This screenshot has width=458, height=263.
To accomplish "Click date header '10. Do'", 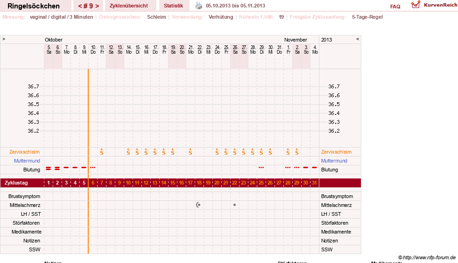I will [x=93, y=50].
